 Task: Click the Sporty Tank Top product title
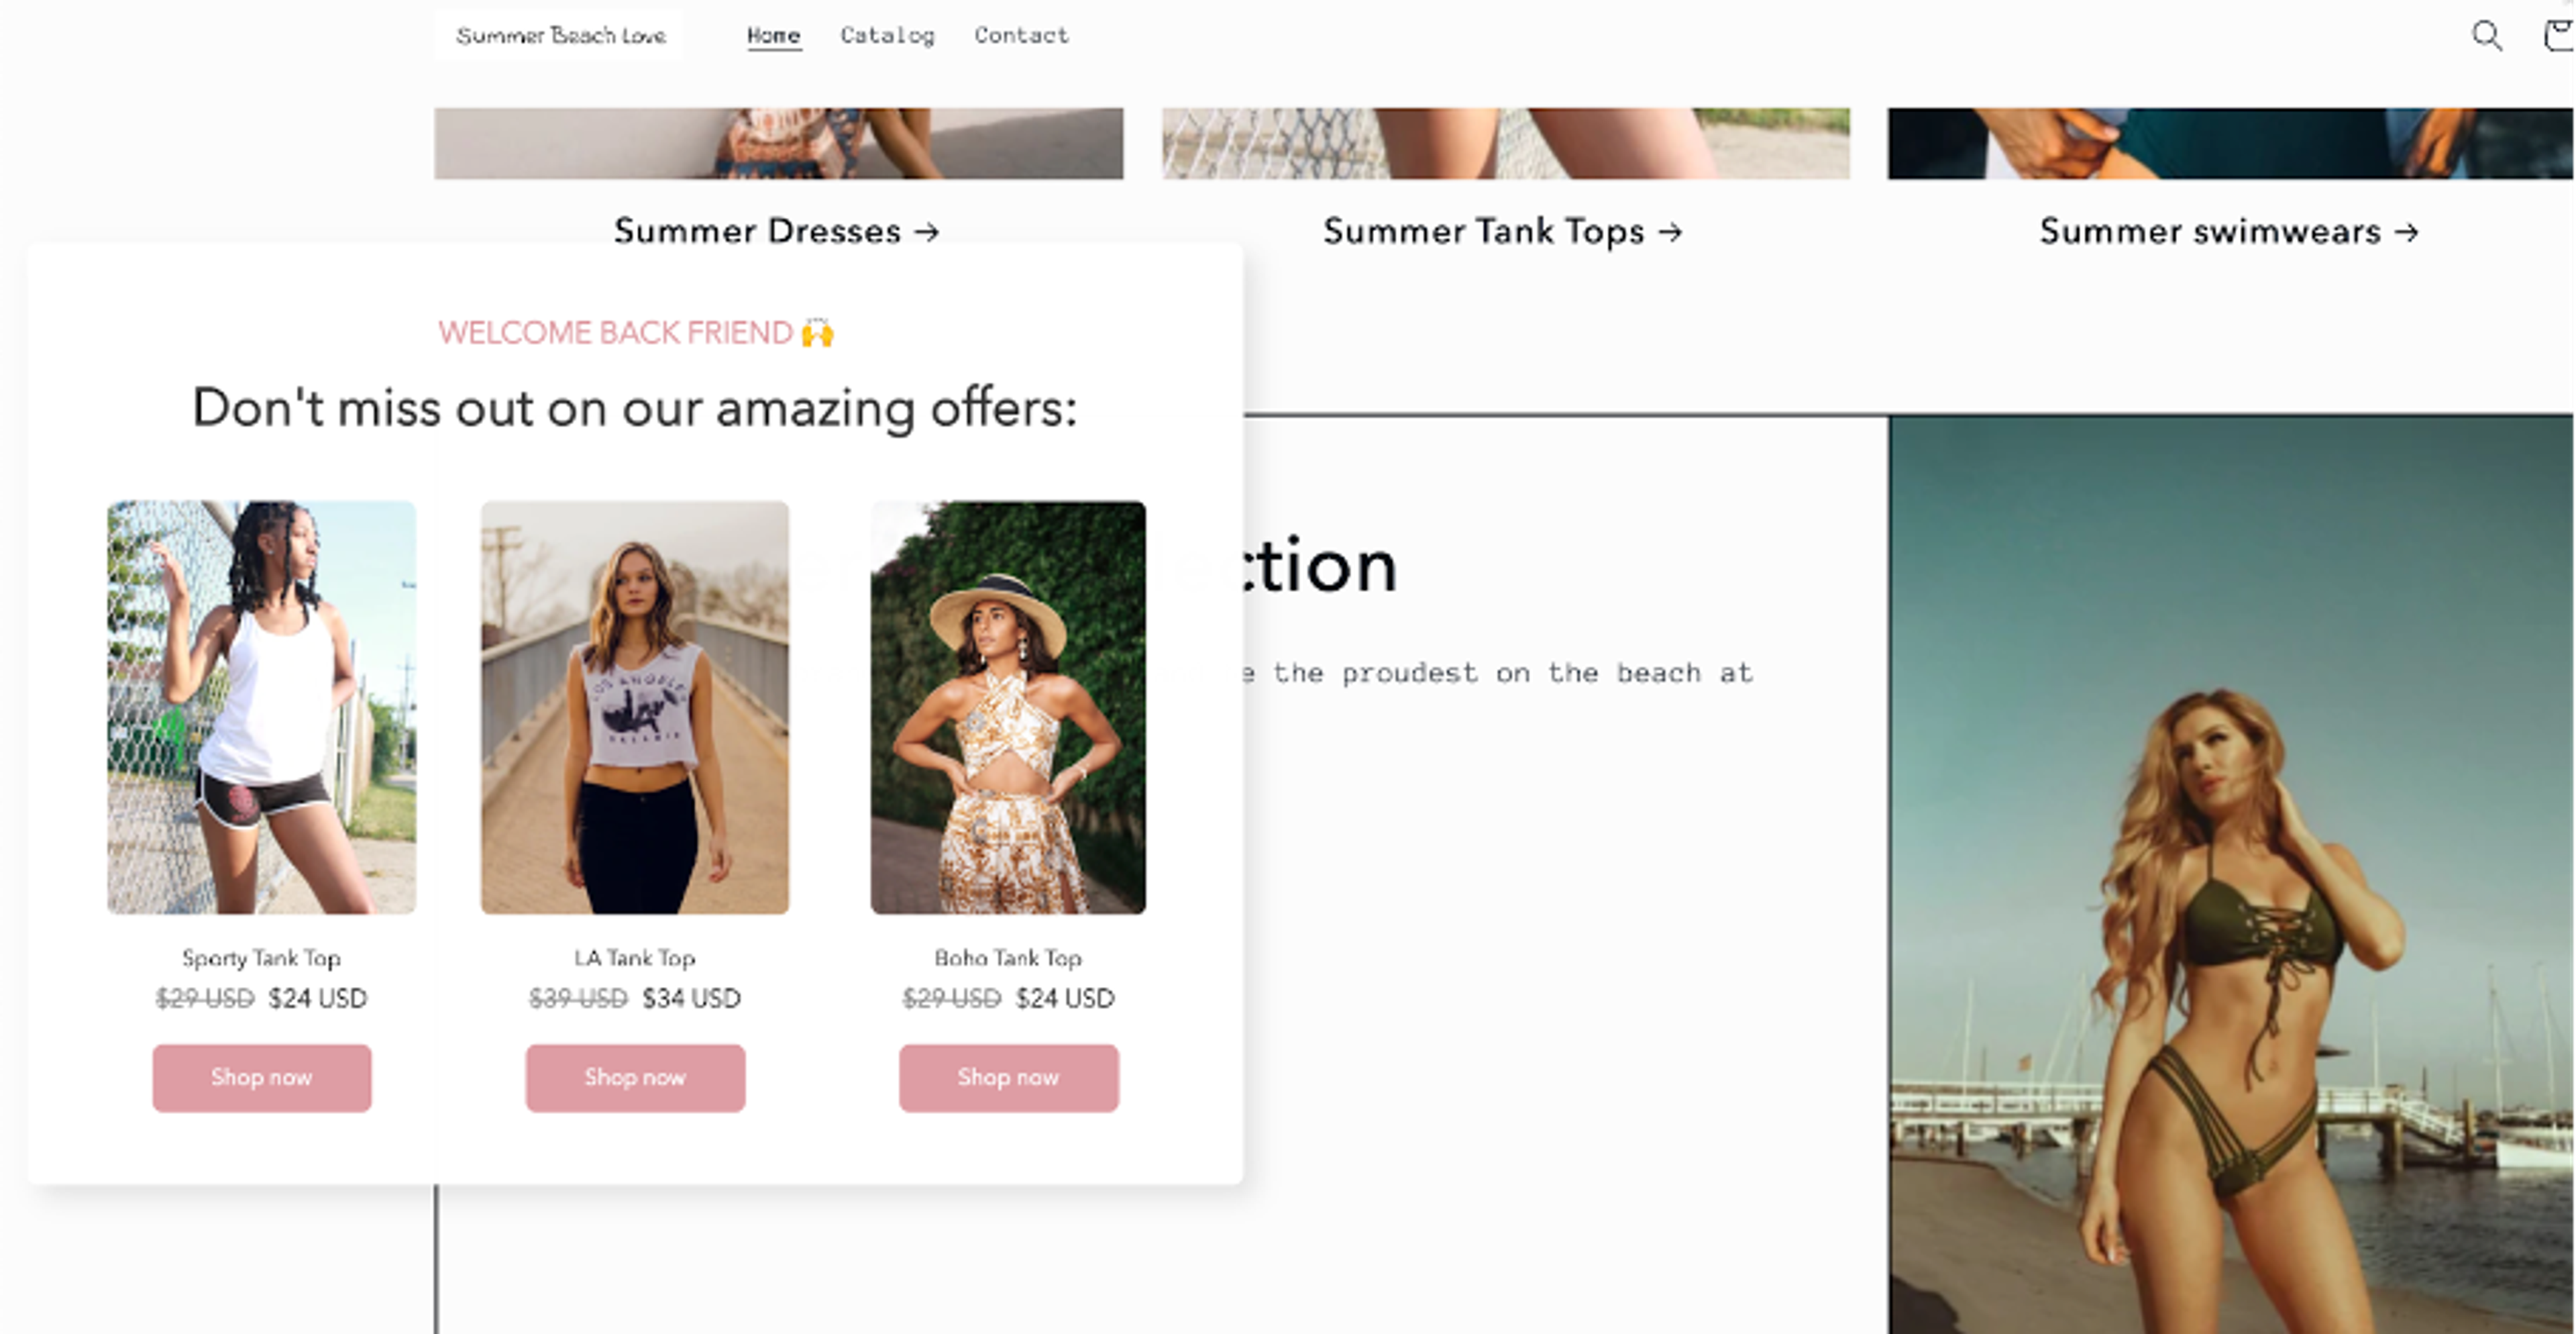[262, 958]
